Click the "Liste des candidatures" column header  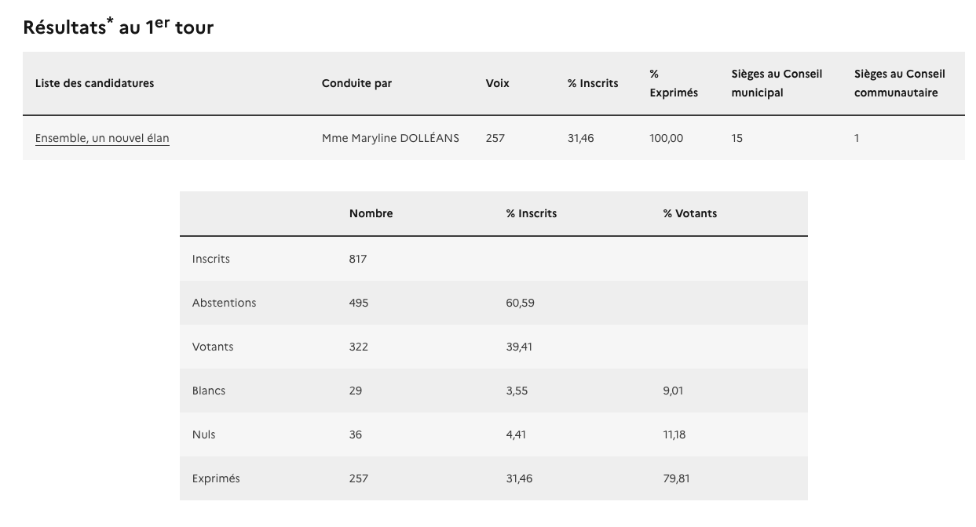[94, 83]
